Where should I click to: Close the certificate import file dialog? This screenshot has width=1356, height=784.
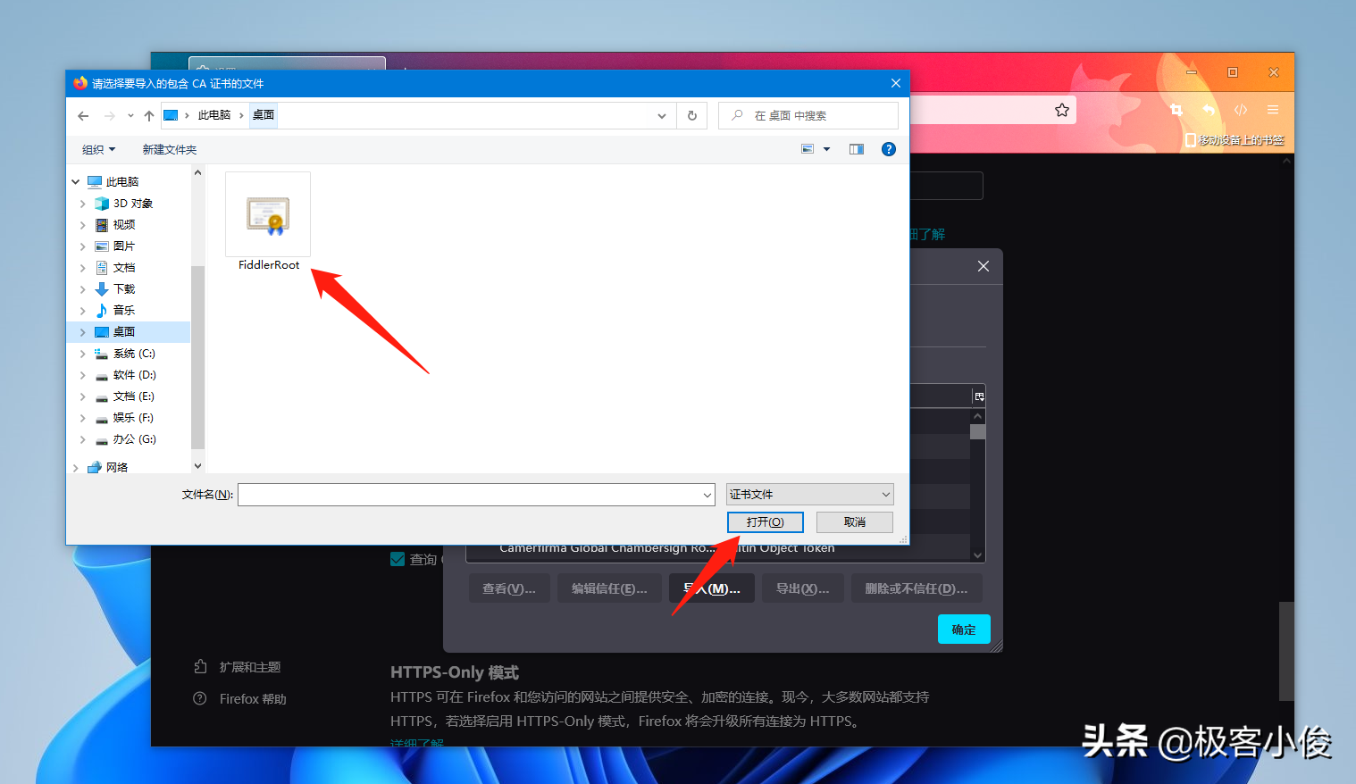tap(896, 83)
